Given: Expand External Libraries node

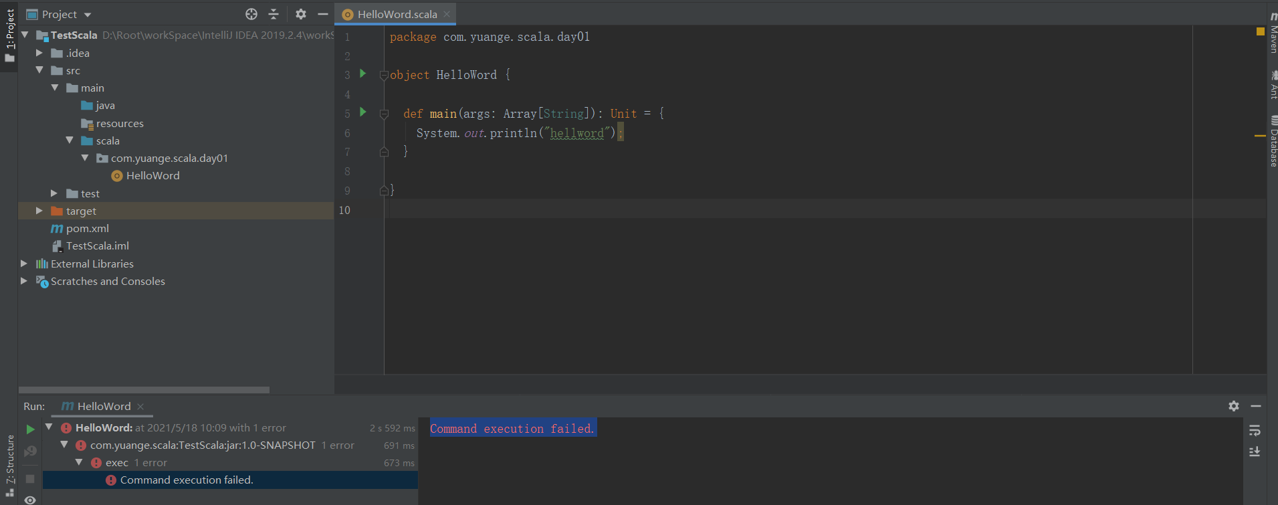Looking at the screenshot, I should coord(24,264).
